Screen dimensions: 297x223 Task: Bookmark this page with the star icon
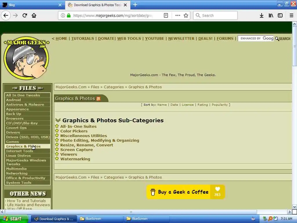coord(186,15)
